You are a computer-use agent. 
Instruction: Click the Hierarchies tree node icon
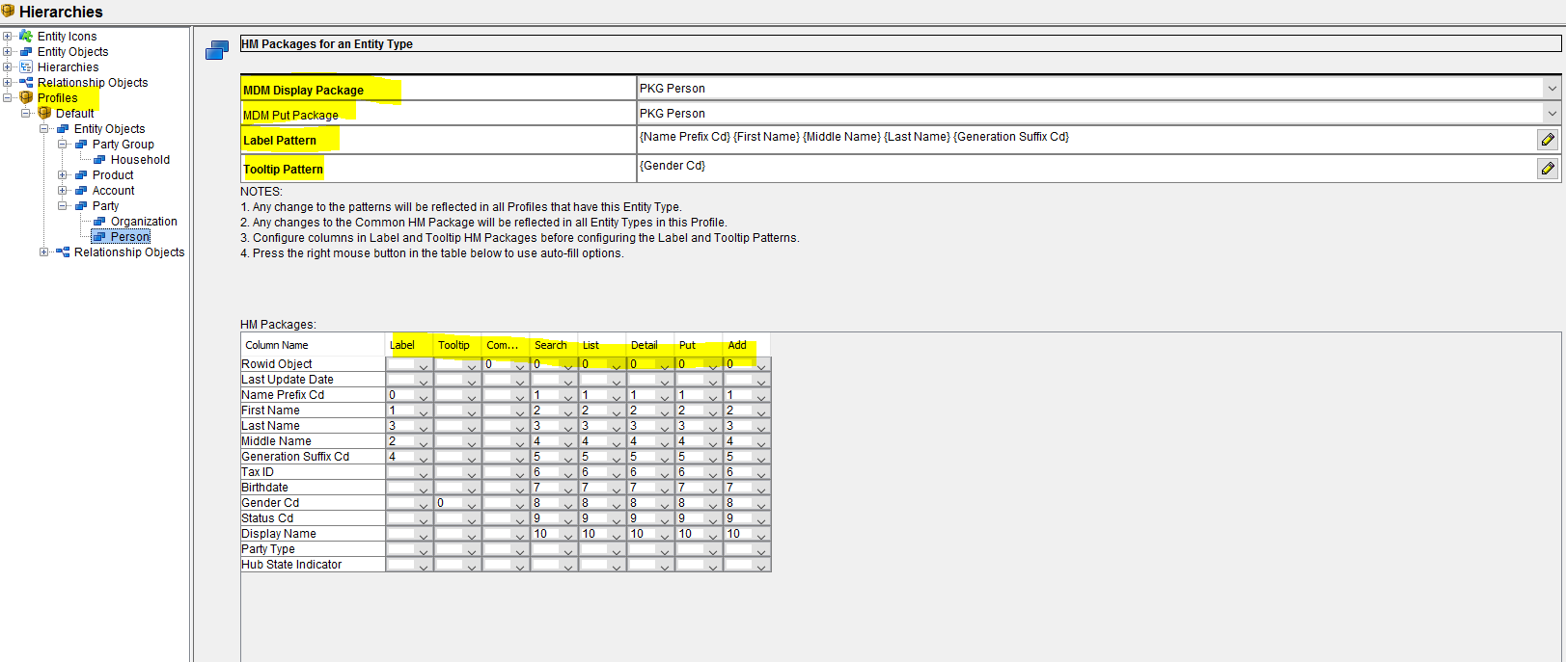[x=26, y=67]
